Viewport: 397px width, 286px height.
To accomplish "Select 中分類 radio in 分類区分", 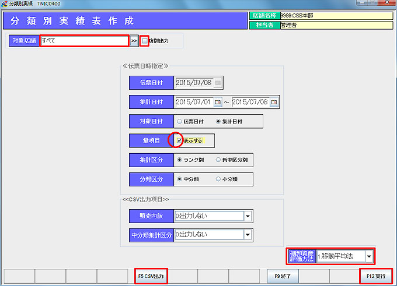I will coord(179,179).
